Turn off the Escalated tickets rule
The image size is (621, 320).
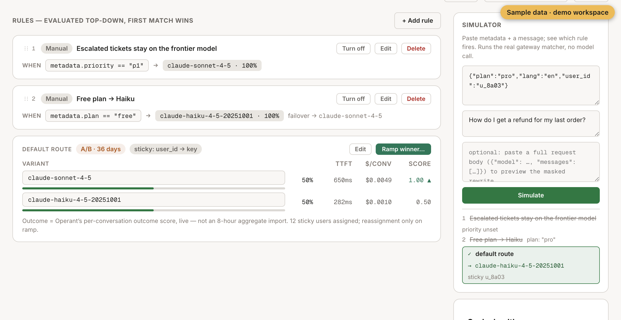pos(353,49)
